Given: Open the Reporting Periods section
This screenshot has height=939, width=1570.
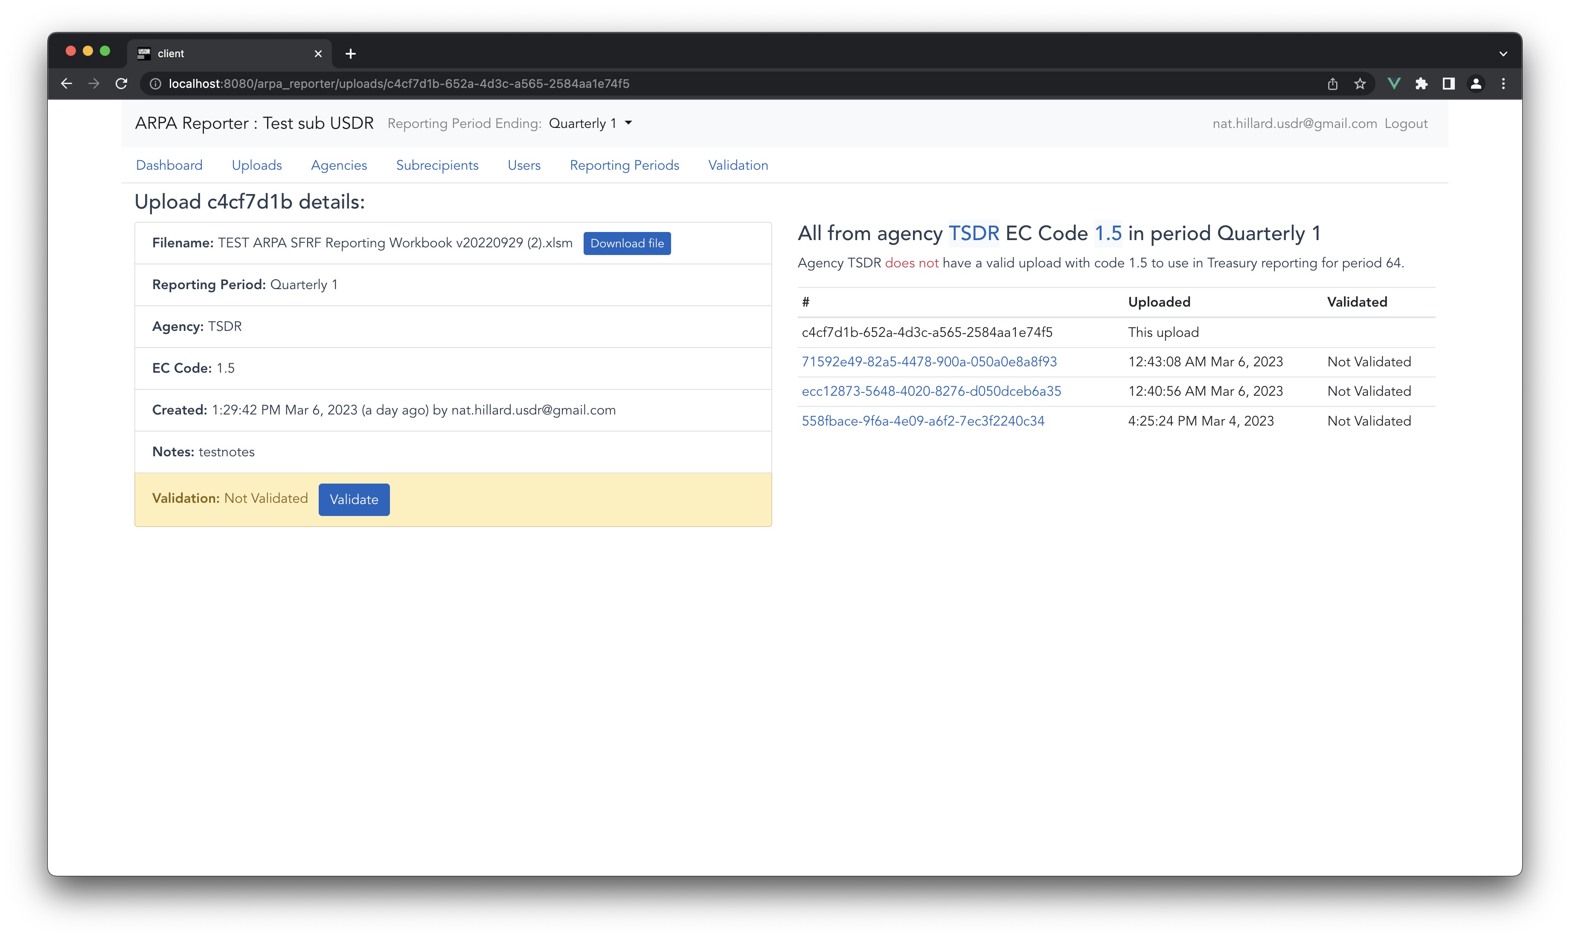Looking at the screenshot, I should (624, 165).
